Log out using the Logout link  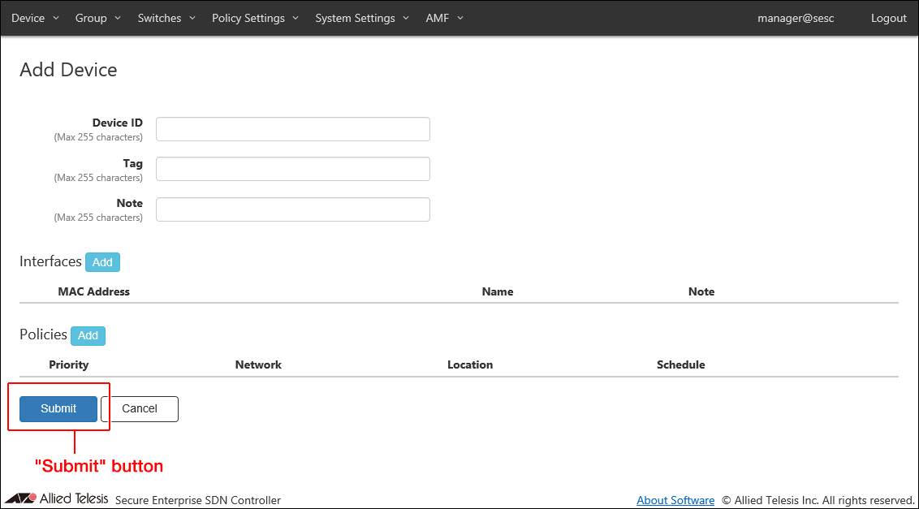[x=888, y=18]
